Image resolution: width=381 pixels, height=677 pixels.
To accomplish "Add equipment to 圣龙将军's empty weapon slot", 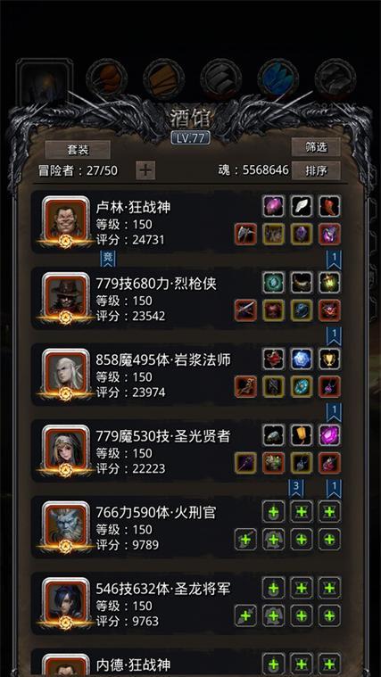I will [245, 615].
